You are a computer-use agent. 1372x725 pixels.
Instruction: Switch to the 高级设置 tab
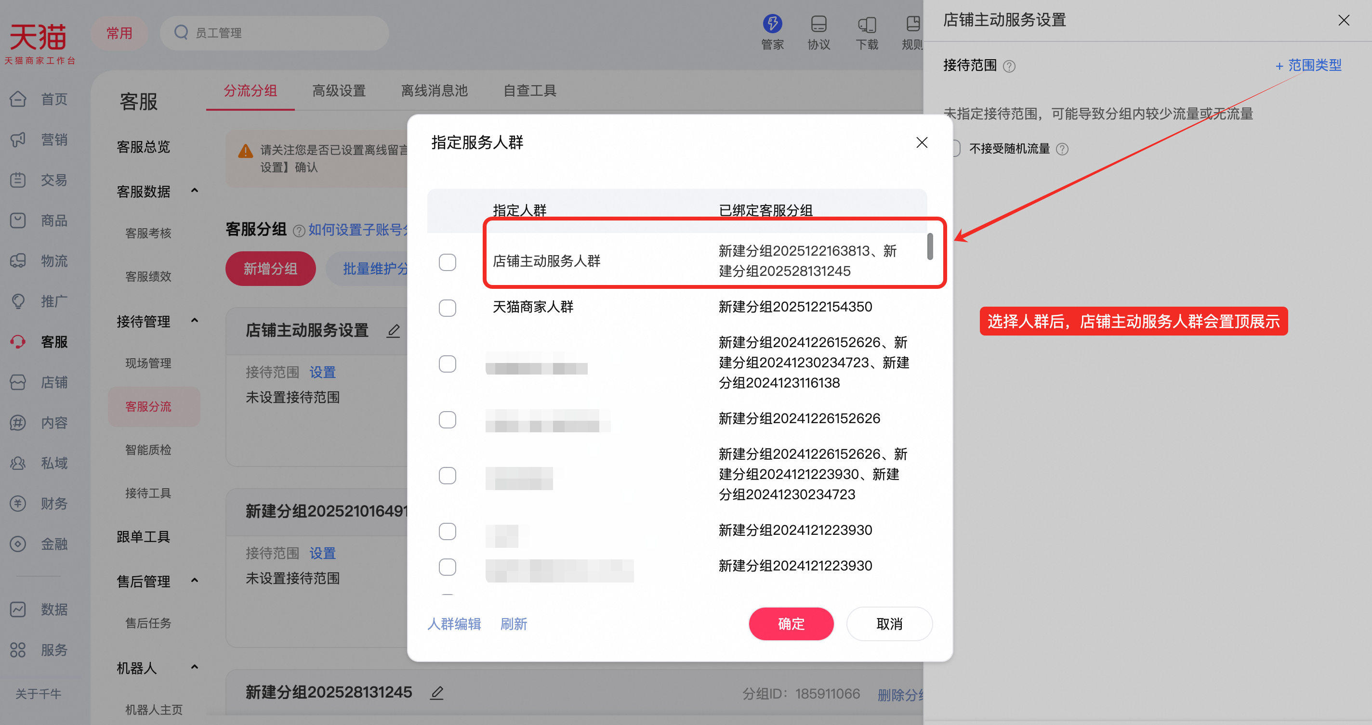pos(339,91)
